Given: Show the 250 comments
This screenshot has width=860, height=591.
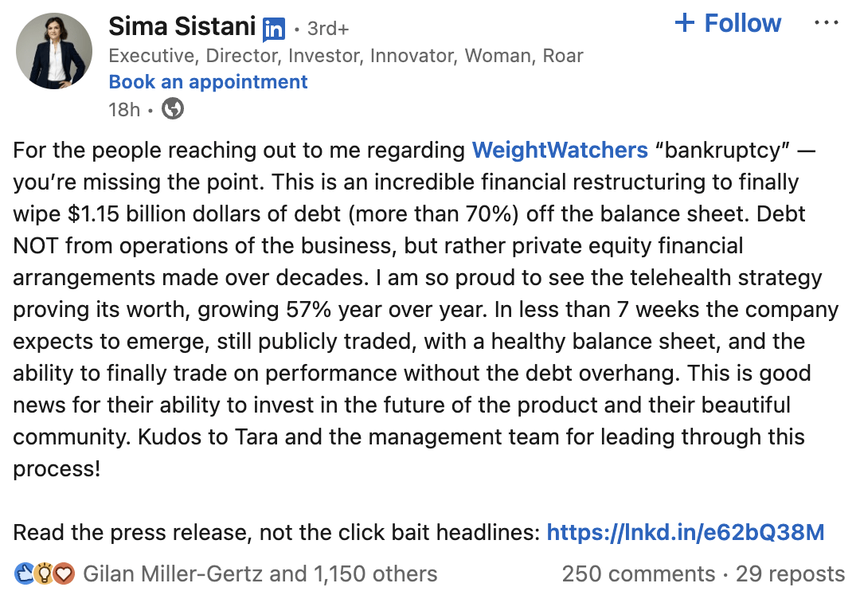Looking at the screenshot, I should click(x=638, y=573).
